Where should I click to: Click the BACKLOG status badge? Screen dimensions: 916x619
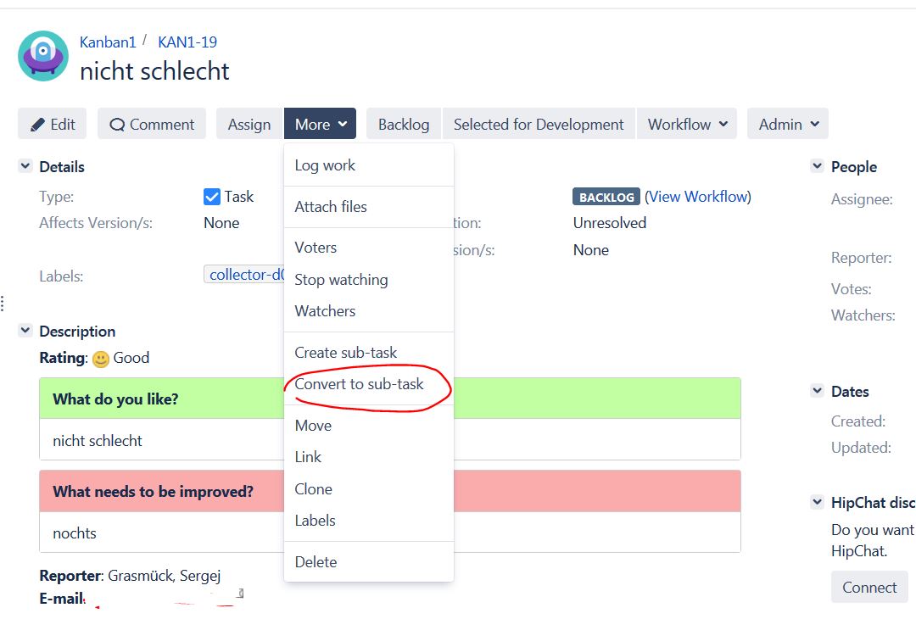coord(606,197)
